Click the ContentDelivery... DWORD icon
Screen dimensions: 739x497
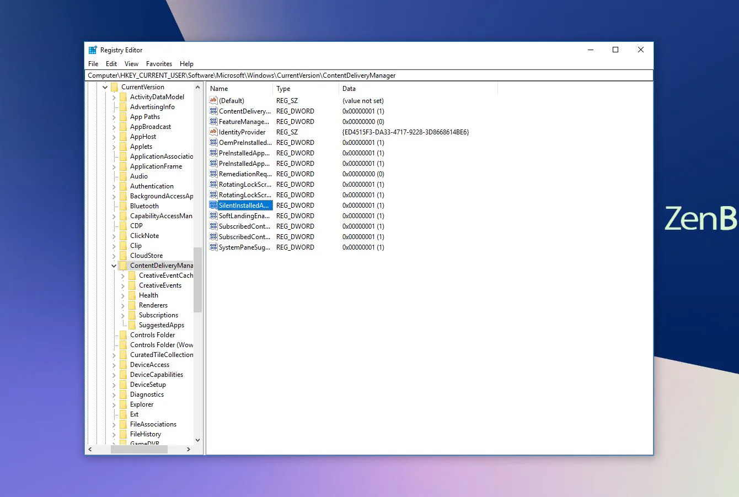point(213,111)
